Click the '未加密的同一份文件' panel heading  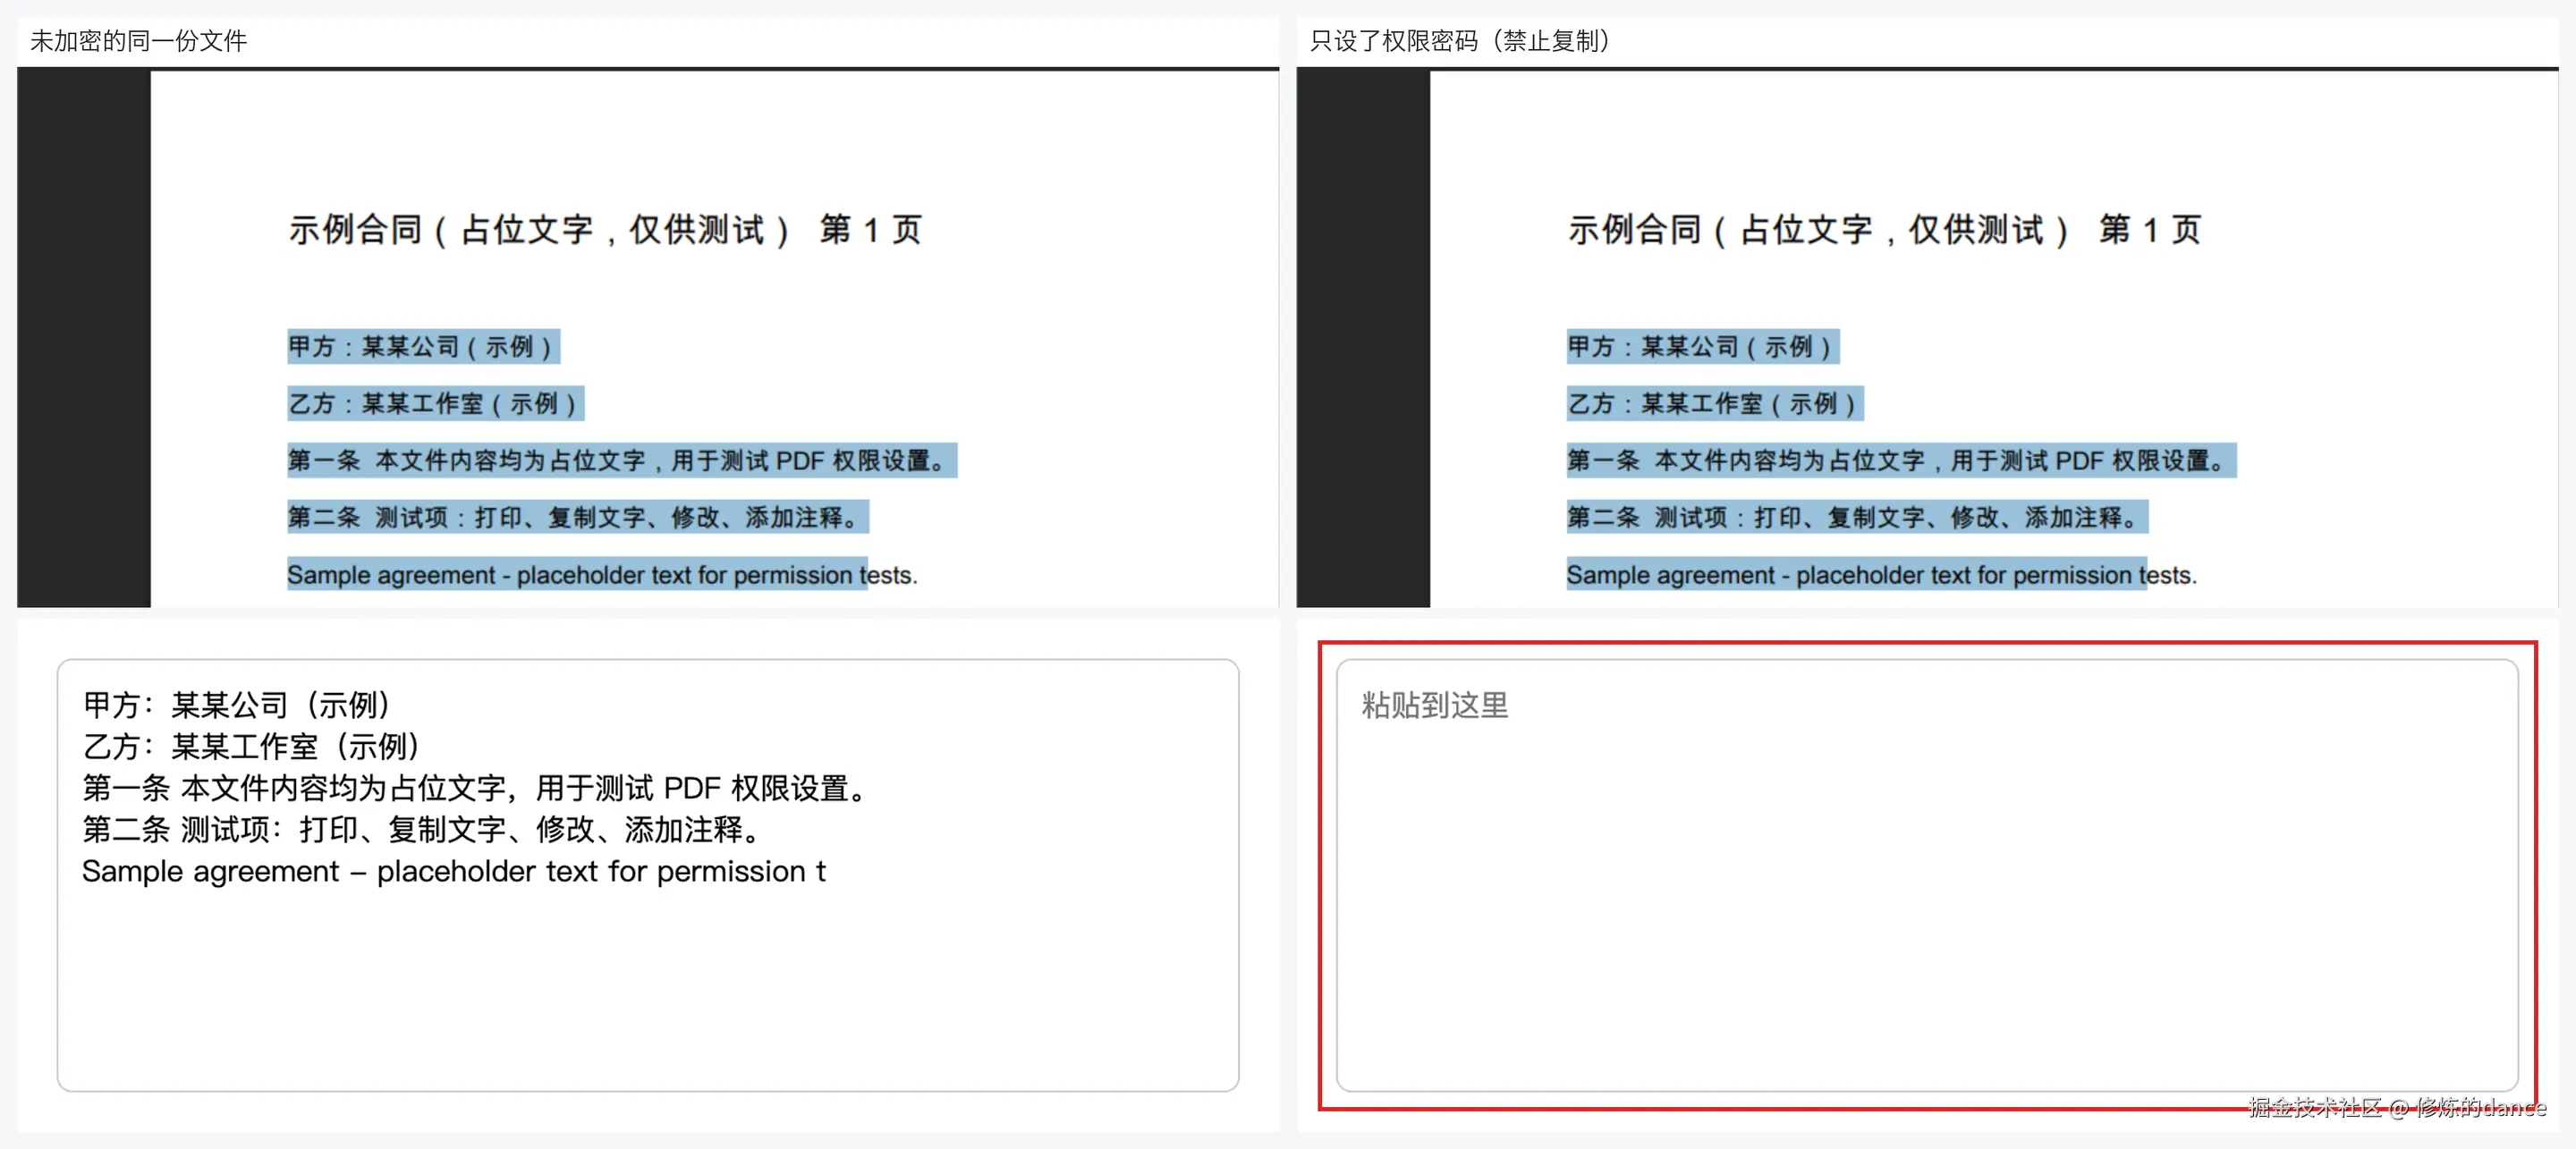138,41
